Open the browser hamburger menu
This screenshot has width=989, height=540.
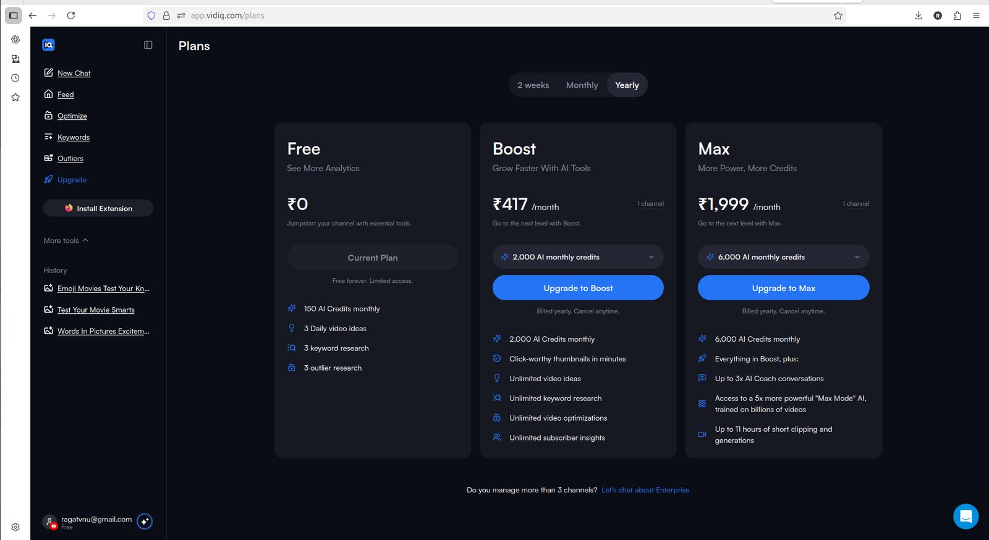(976, 15)
